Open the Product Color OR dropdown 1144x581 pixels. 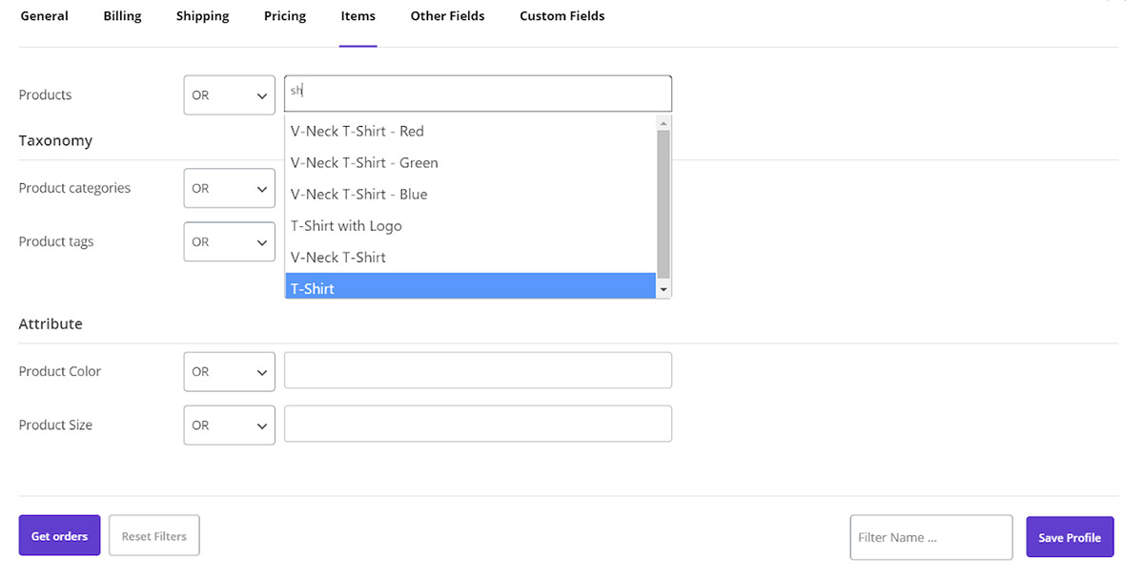pos(229,372)
